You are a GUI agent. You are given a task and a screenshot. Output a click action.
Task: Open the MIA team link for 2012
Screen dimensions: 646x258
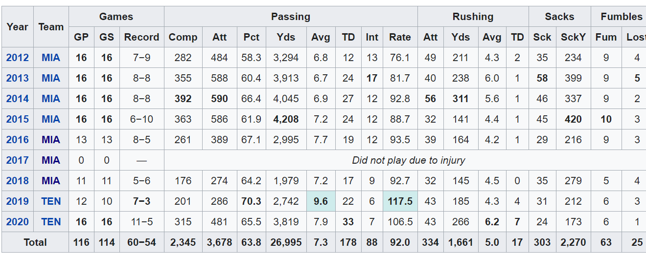coord(51,58)
